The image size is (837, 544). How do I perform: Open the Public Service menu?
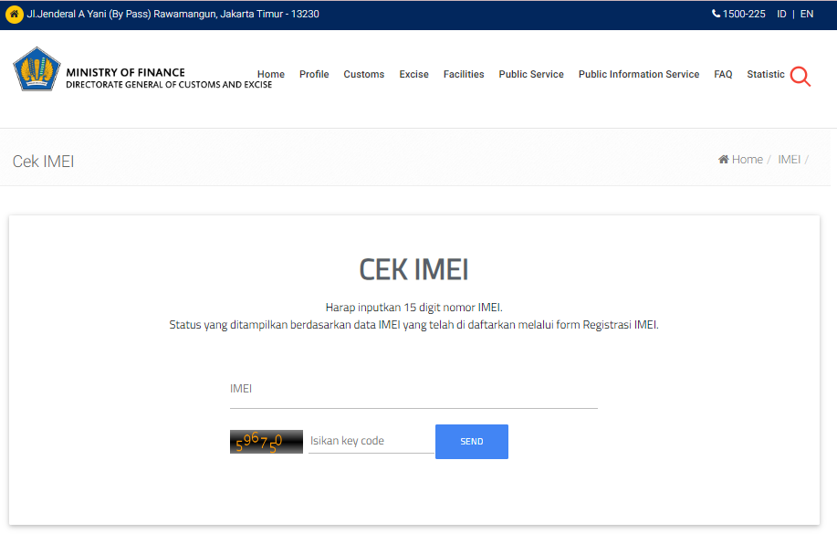coord(531,74)
